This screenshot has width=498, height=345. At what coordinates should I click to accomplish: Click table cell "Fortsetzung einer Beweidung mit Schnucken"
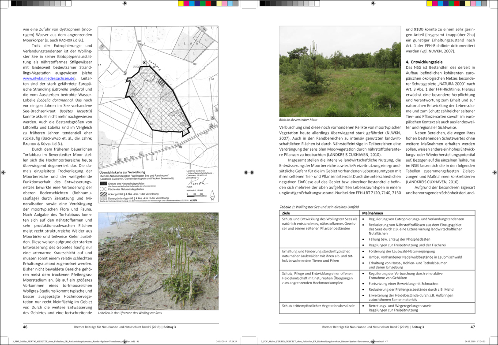(404, 284)
